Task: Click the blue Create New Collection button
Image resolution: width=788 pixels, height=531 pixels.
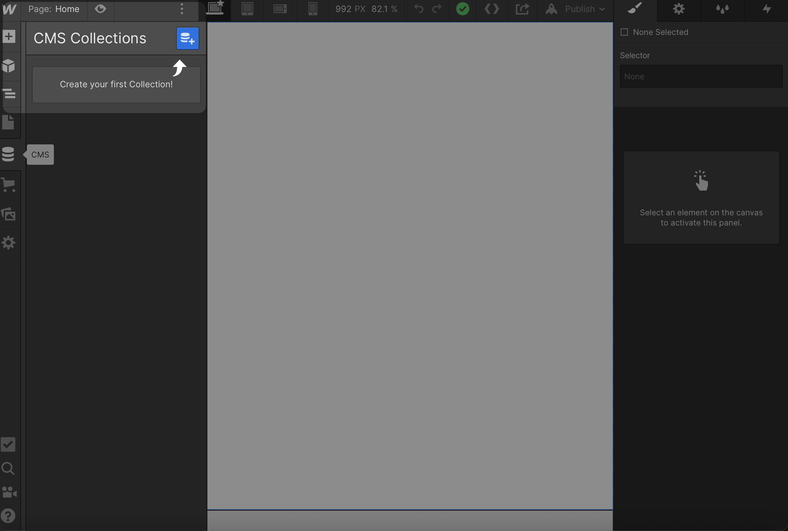Action: tap(187, 38)
